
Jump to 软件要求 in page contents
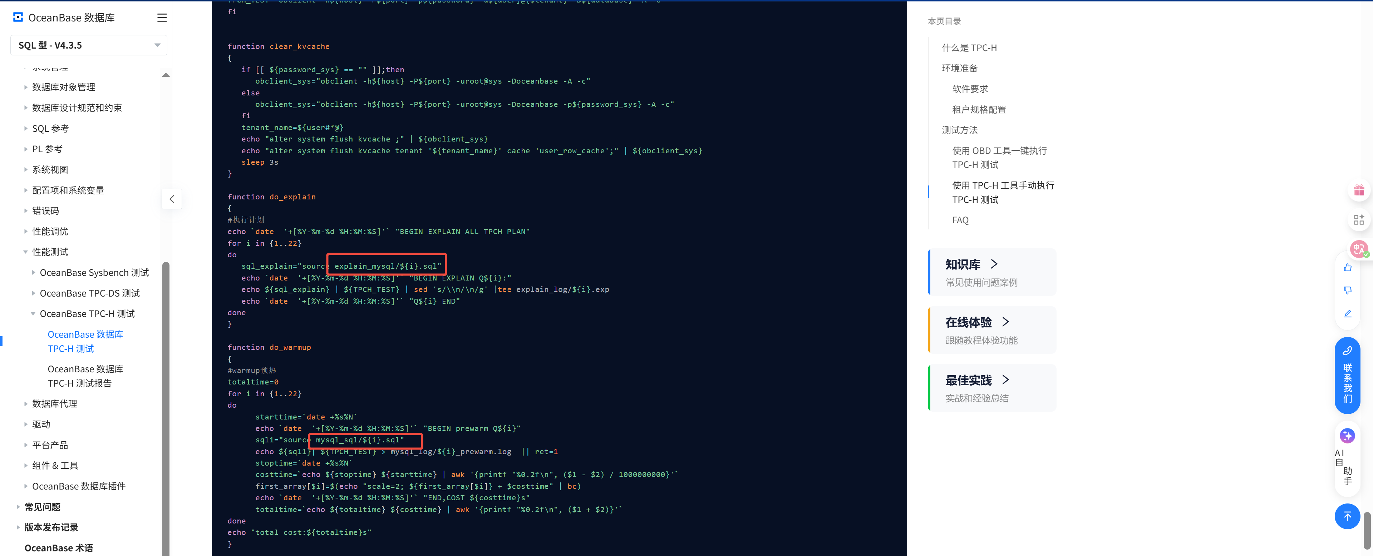tap(970, 88)
